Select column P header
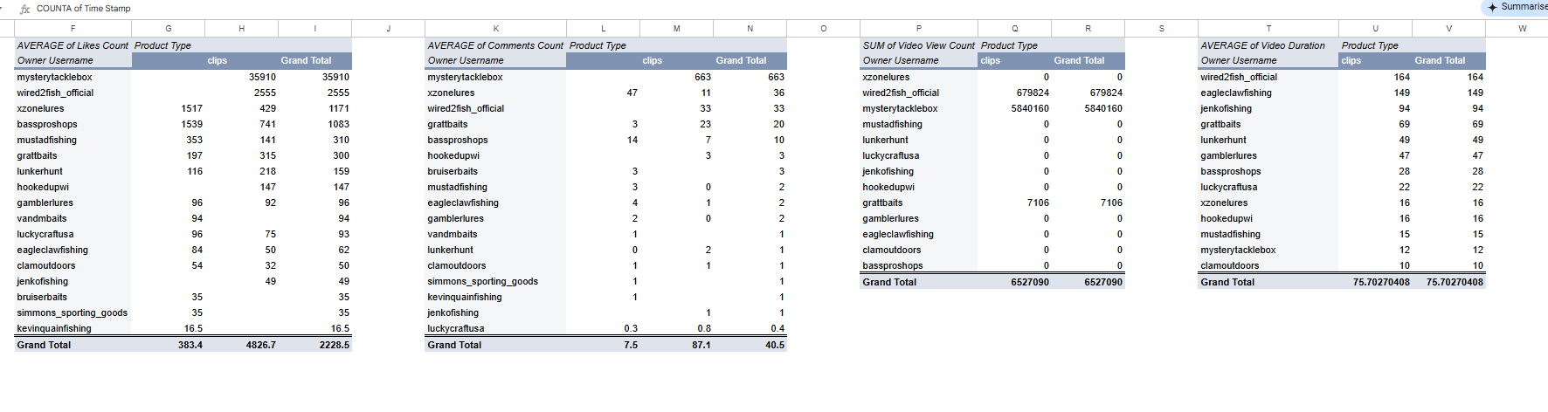Image resolution: width=1548 pixels, height=412 pixels. click(919, 28)
